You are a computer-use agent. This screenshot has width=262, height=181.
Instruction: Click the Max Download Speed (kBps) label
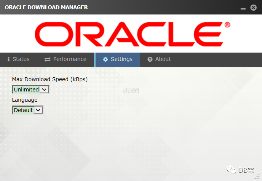(x=50, y=79)
